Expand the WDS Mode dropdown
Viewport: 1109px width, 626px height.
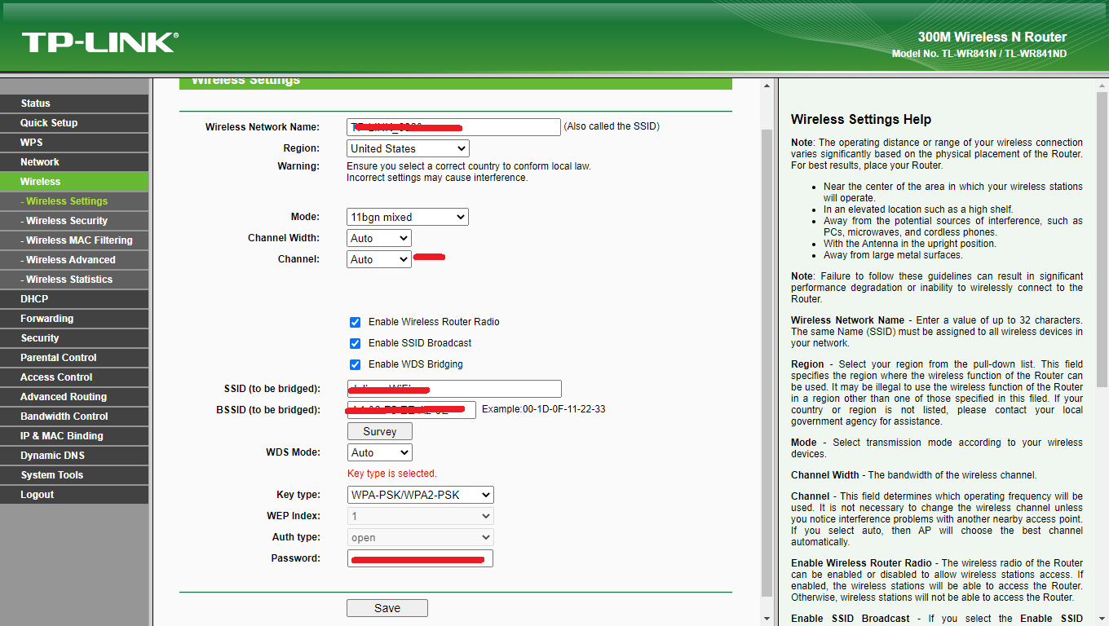(x=379, y=452)
